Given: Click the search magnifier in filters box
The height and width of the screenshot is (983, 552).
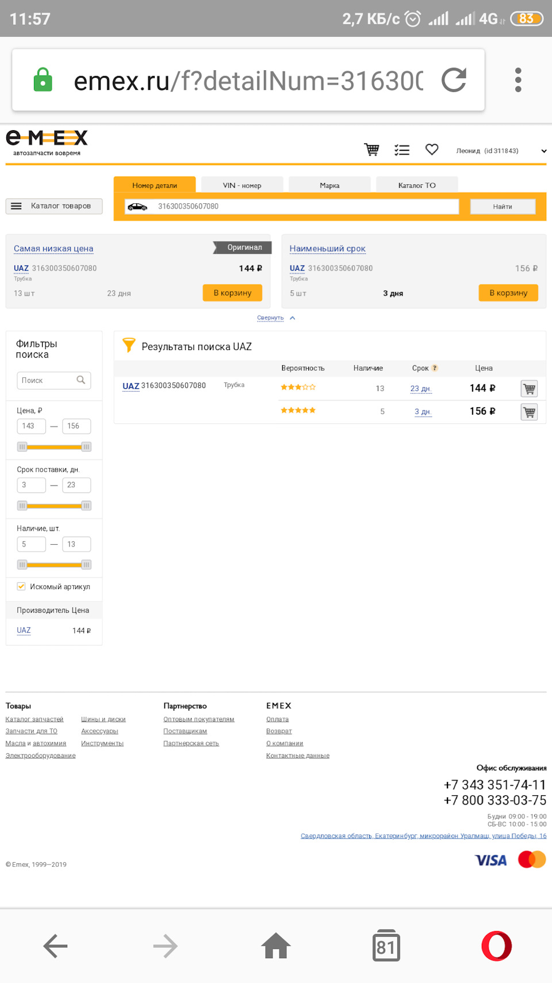Looking at the screenshot, I should 81,380.
